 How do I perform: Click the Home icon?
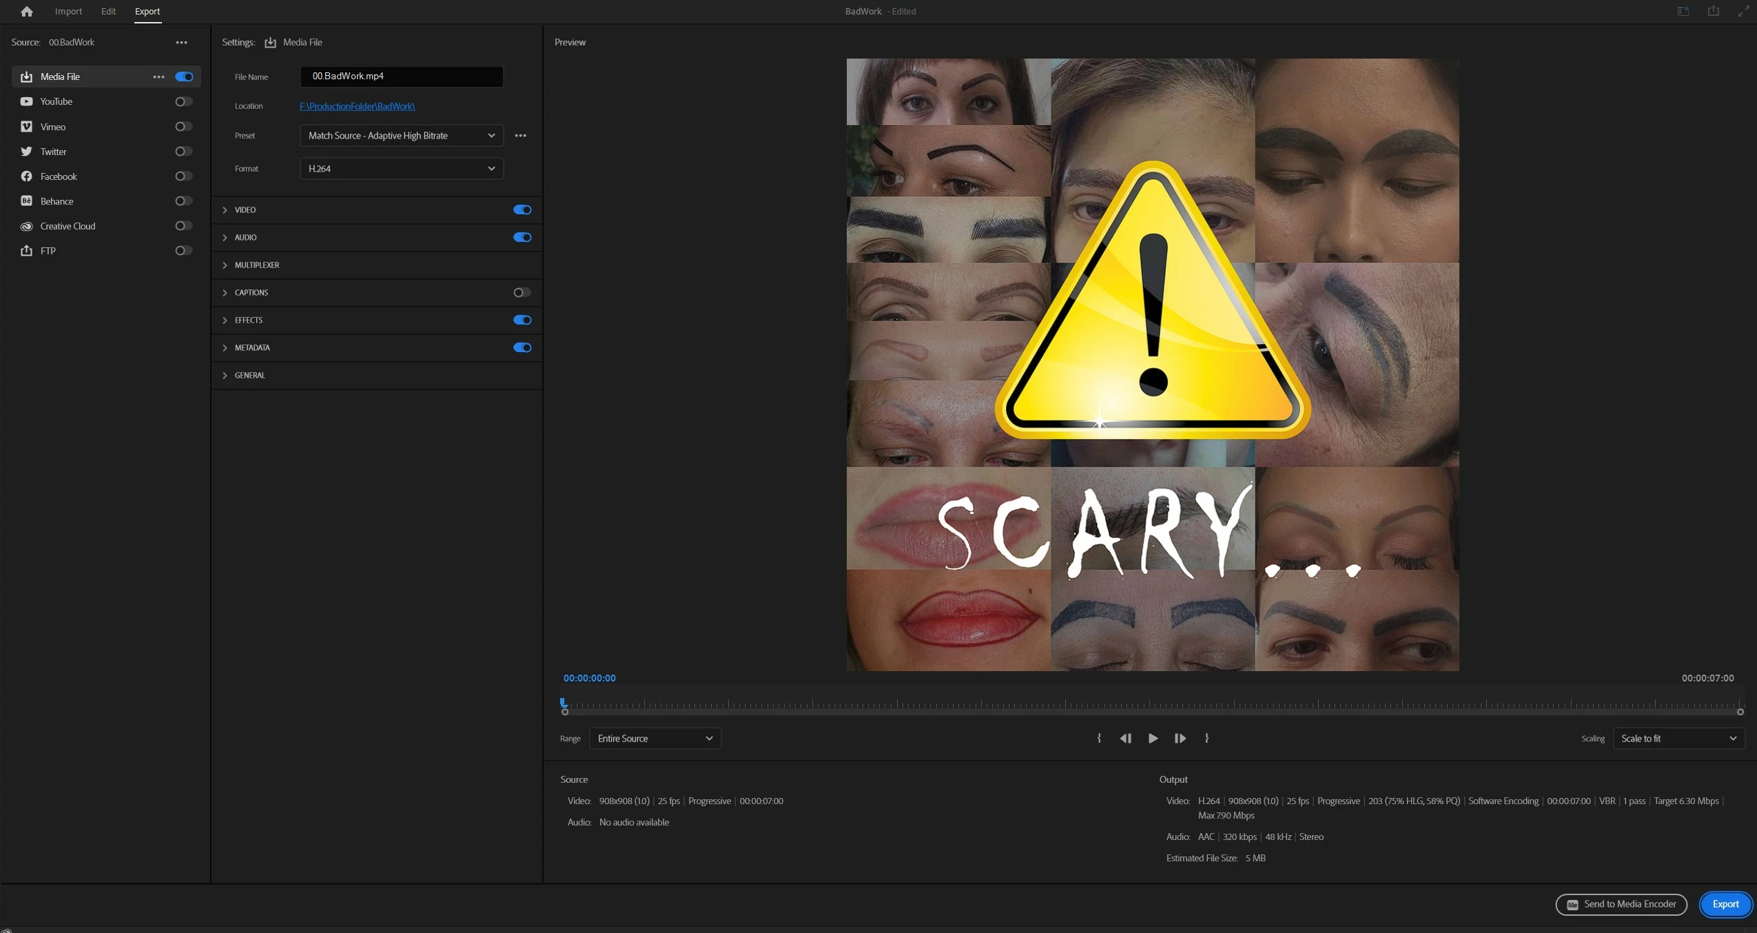coord(26,11)
